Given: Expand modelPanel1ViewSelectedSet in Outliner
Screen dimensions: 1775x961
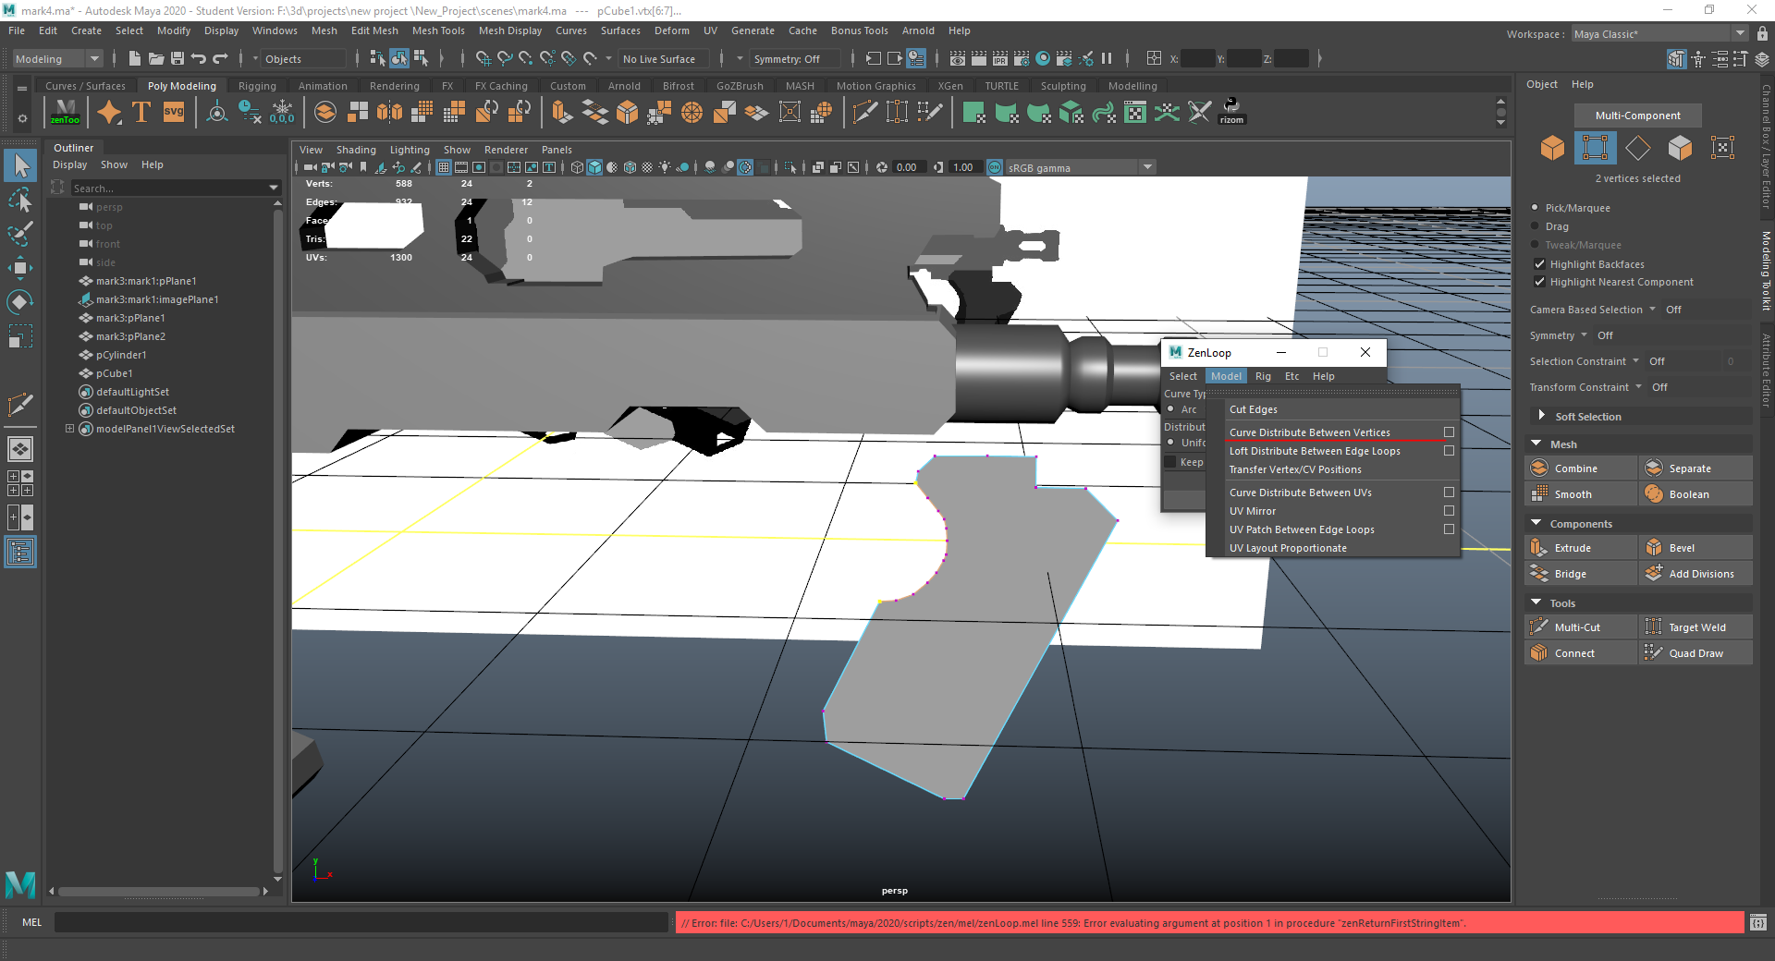Looking at the screenshot, I should click(69, 429).
